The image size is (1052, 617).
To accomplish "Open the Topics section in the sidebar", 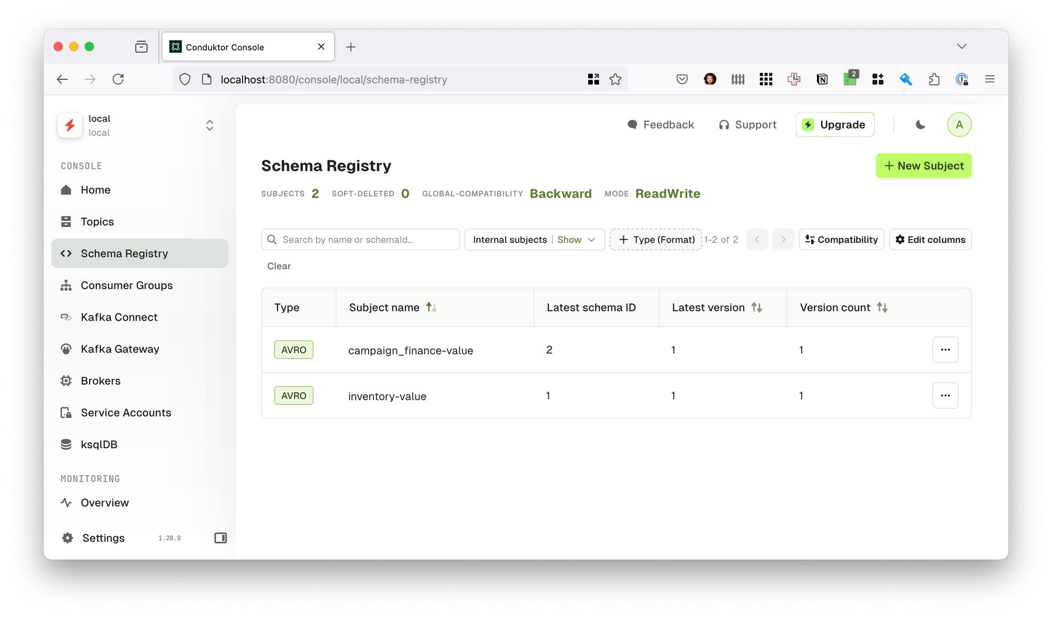I will tap(97, 221).
